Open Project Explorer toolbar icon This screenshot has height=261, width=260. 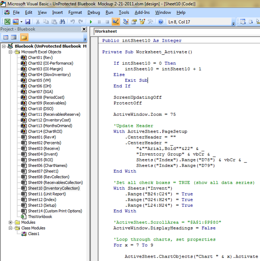click(x=126, y=22)
